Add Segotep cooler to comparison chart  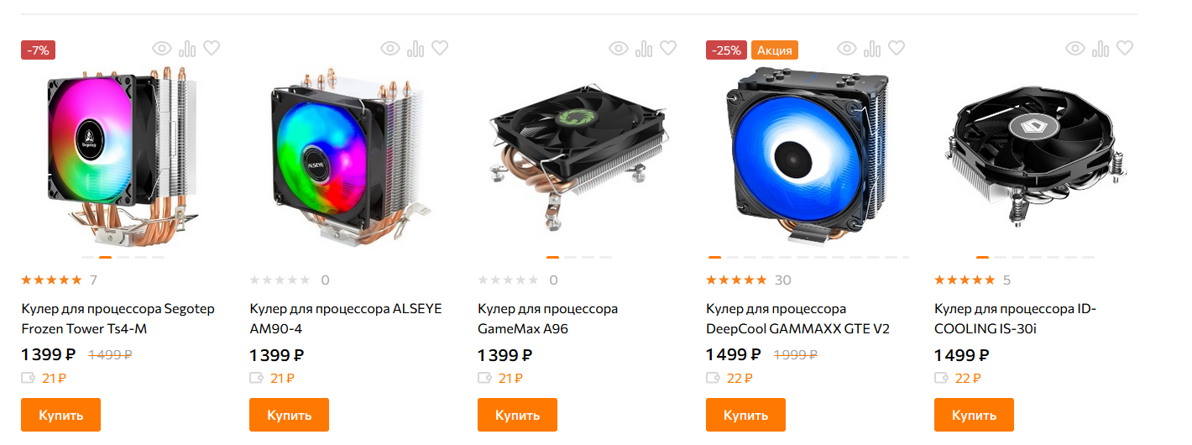pyautogui.click(x=187, y=49)
